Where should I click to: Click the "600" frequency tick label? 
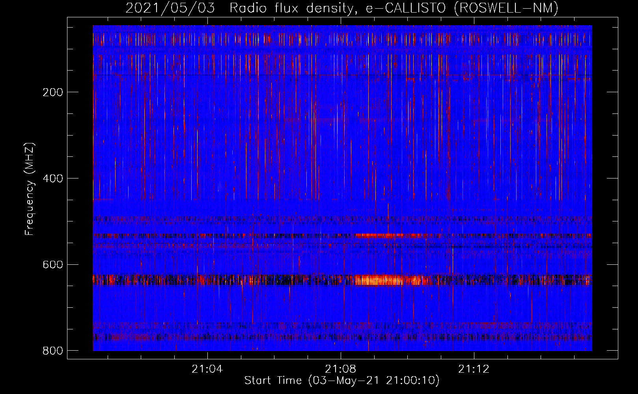[53, 264]
